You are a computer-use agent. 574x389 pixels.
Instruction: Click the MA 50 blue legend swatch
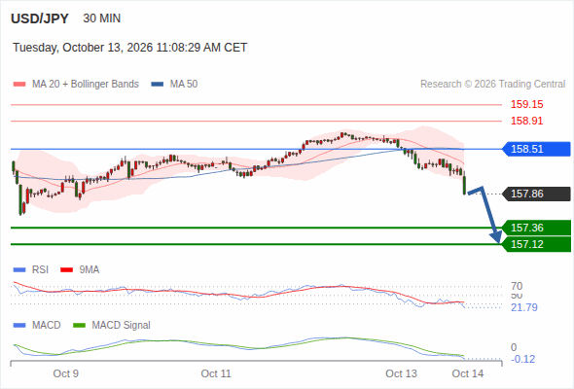tap(158, 85)
